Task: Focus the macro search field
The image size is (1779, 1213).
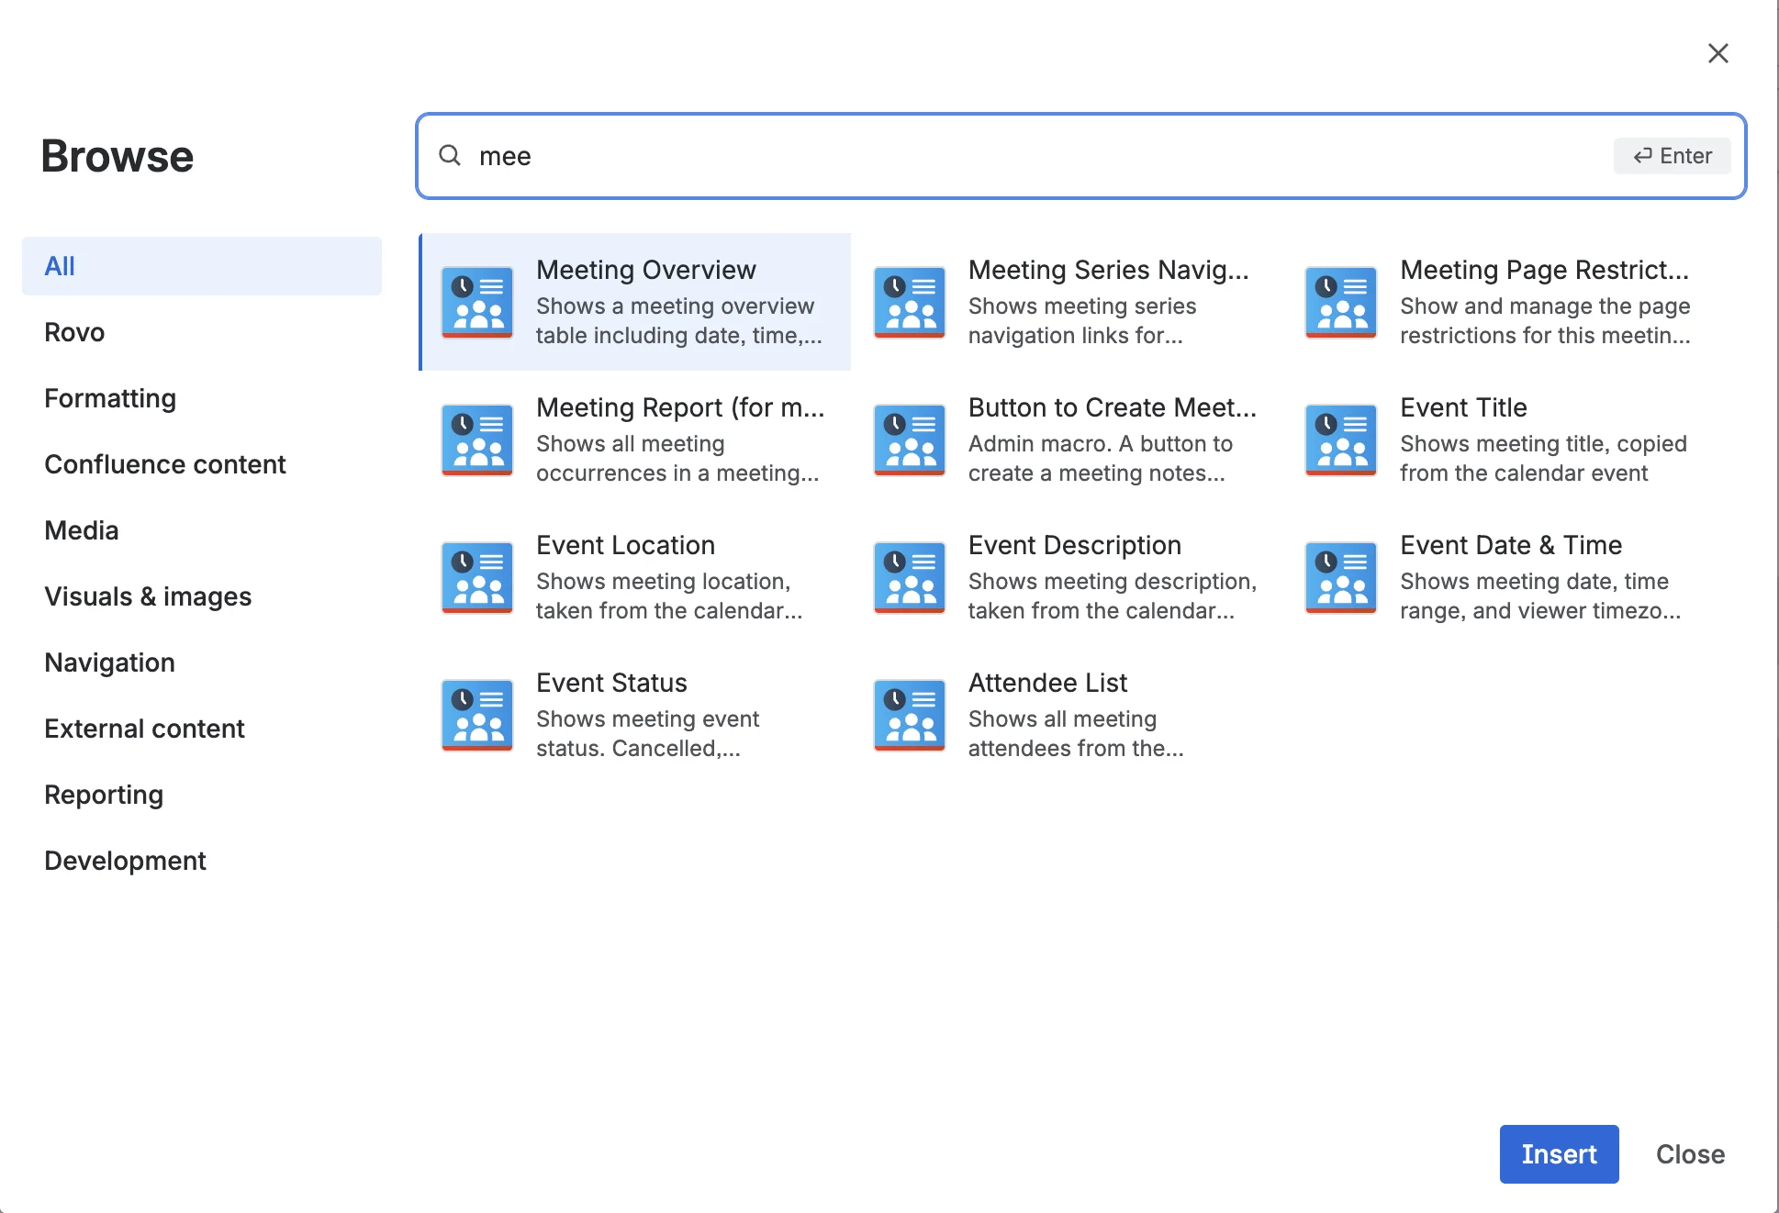Action: point(1080,156)
